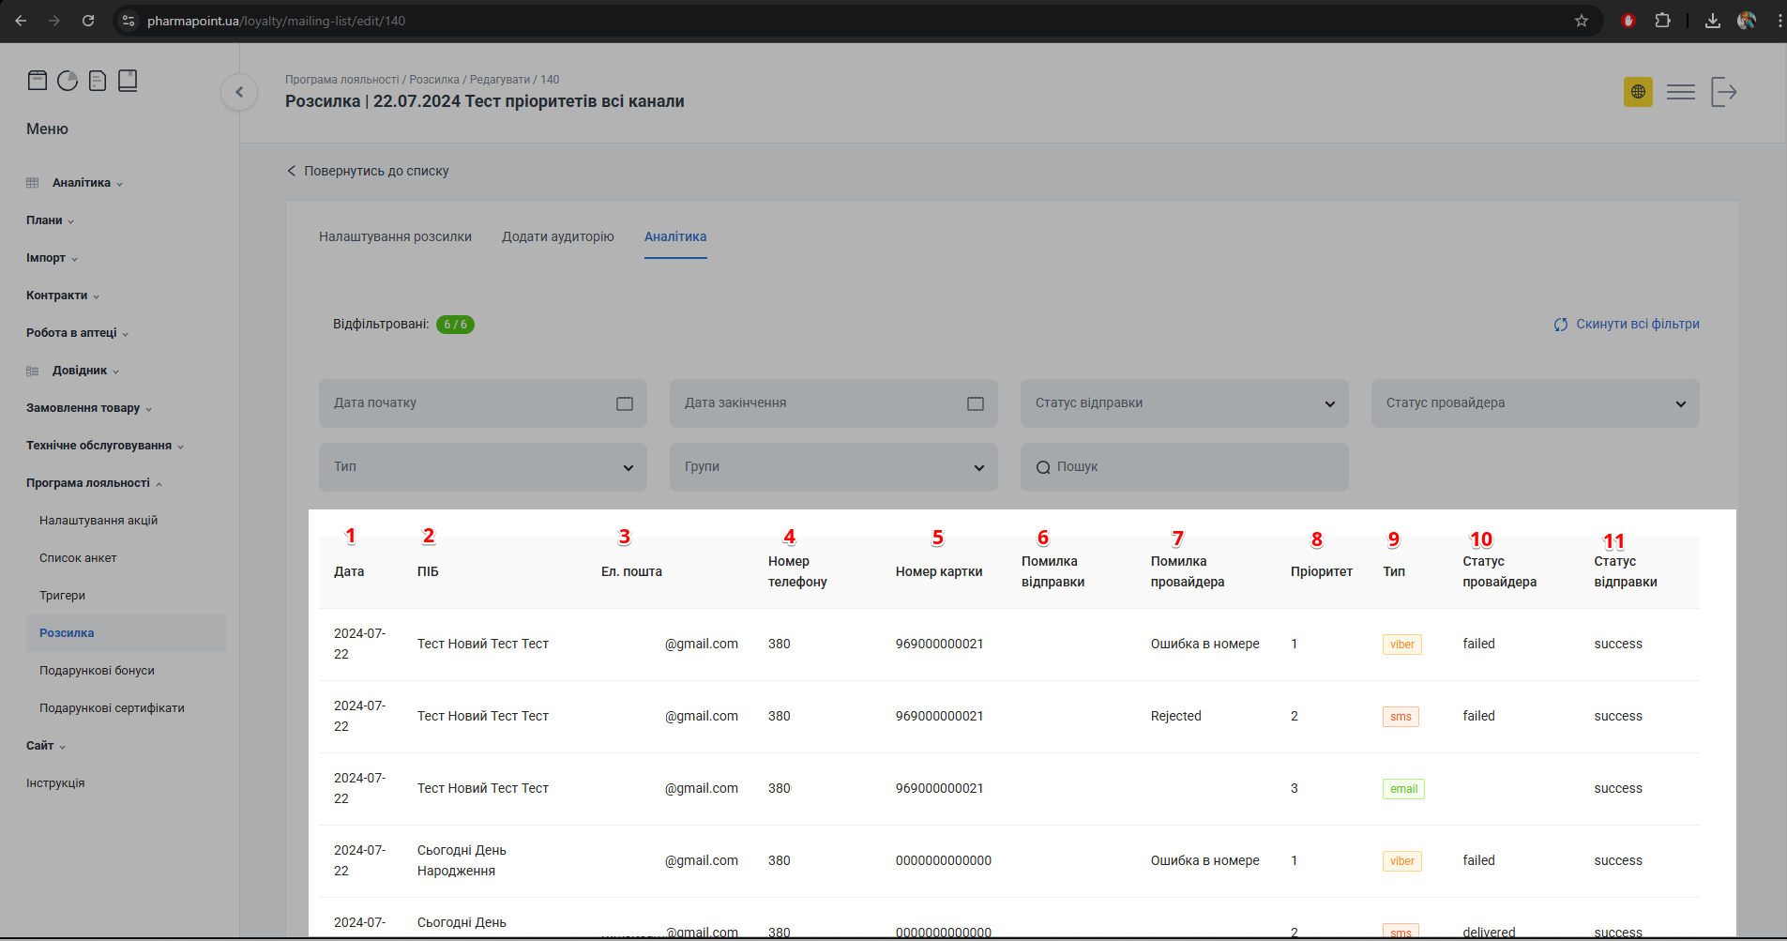Open calendar icon in Дата закінчення field

976,403
